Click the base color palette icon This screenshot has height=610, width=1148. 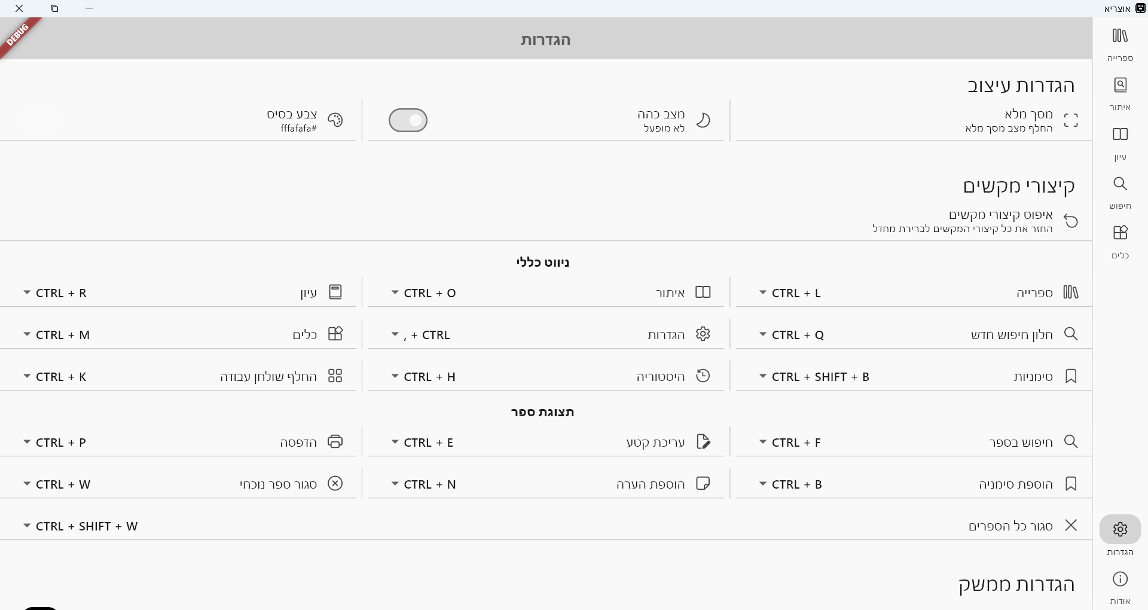[335, 120]
